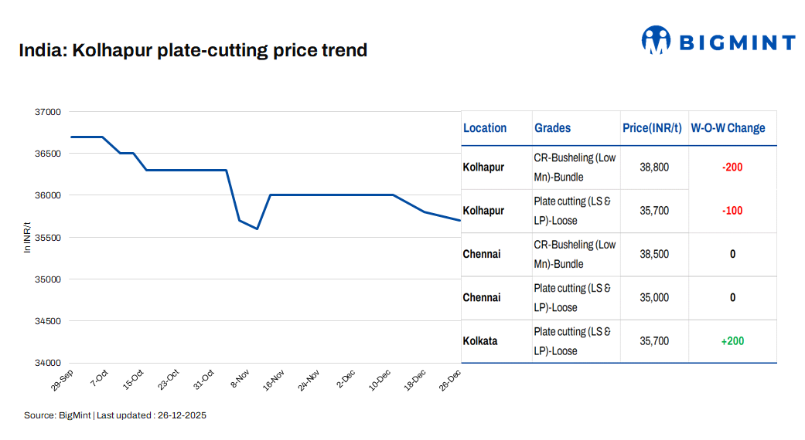Click the chart title heading
This screenshot has height=440, width=805.
coord(193,51)
